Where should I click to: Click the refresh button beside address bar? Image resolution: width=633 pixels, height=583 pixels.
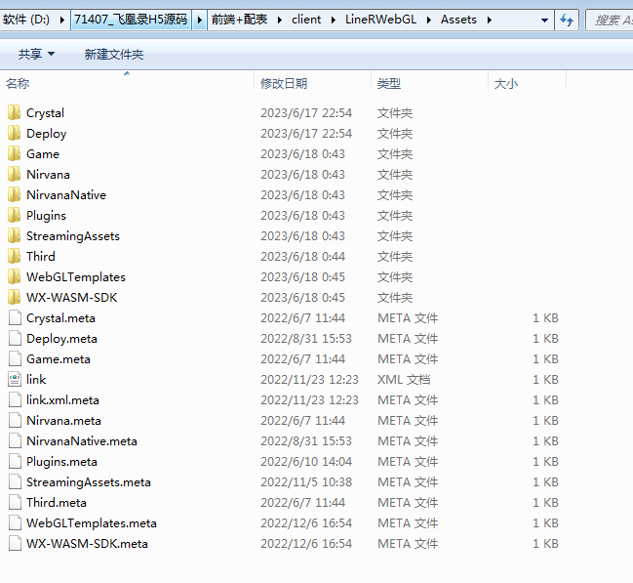pyautogui.click(x=567, y=20)
